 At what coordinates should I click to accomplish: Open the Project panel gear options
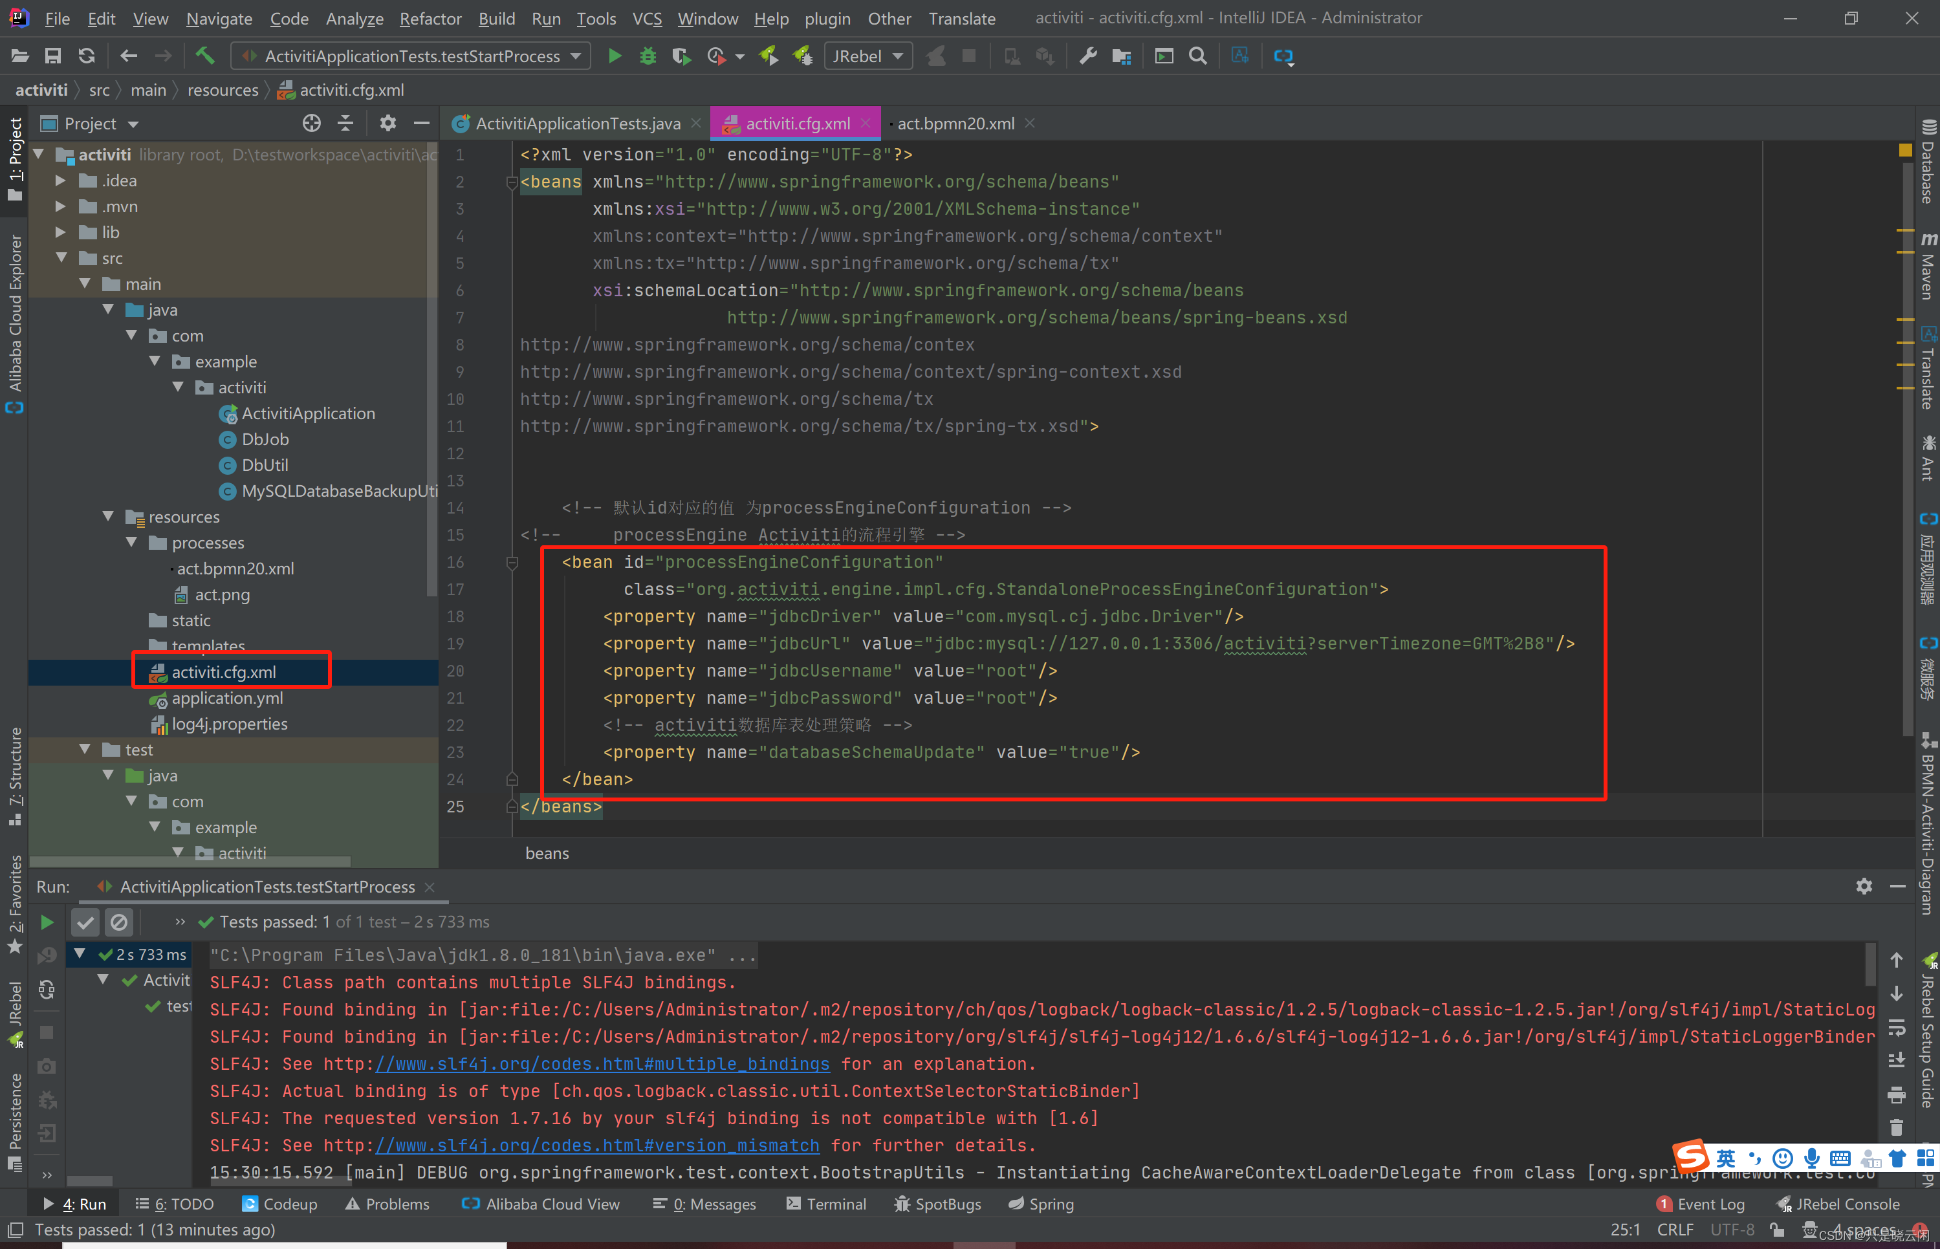click(x=387, y=124)
